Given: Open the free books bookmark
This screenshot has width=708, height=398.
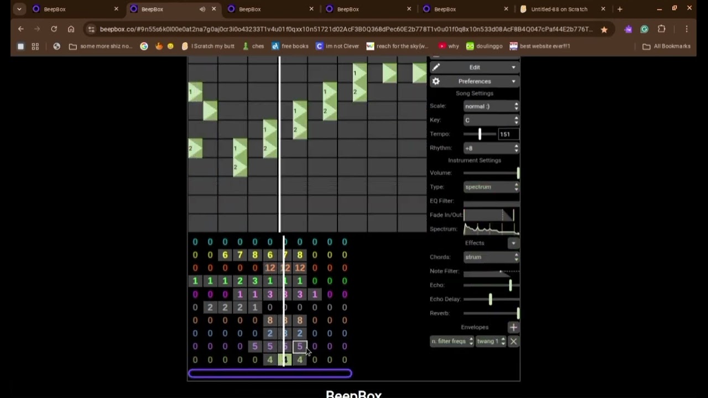Looking at the screenshot, I should click(290, 46).
